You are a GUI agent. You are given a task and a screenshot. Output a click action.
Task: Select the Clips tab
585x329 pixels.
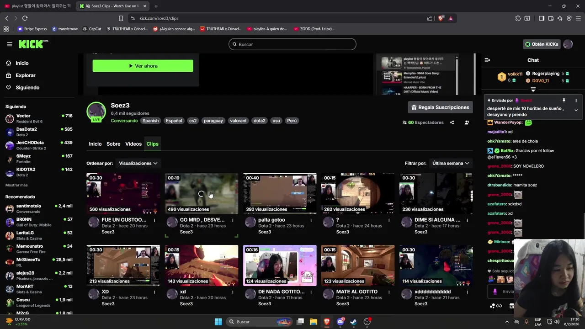coord(152,144)
